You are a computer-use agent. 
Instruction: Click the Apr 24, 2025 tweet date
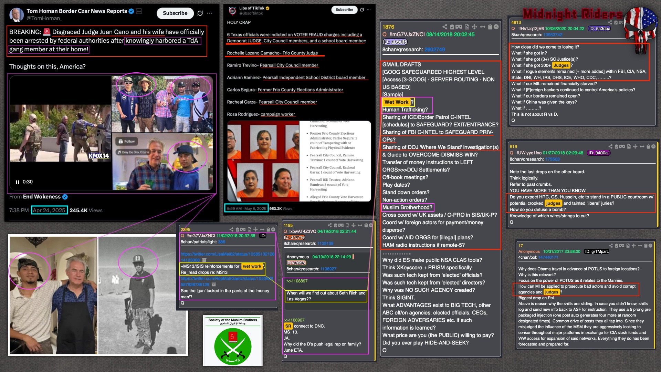click(49, 210)
